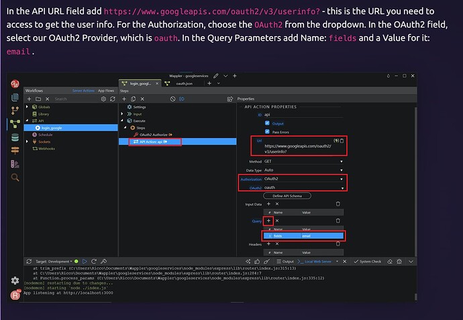Open the Output panel tab

point(285,261)
